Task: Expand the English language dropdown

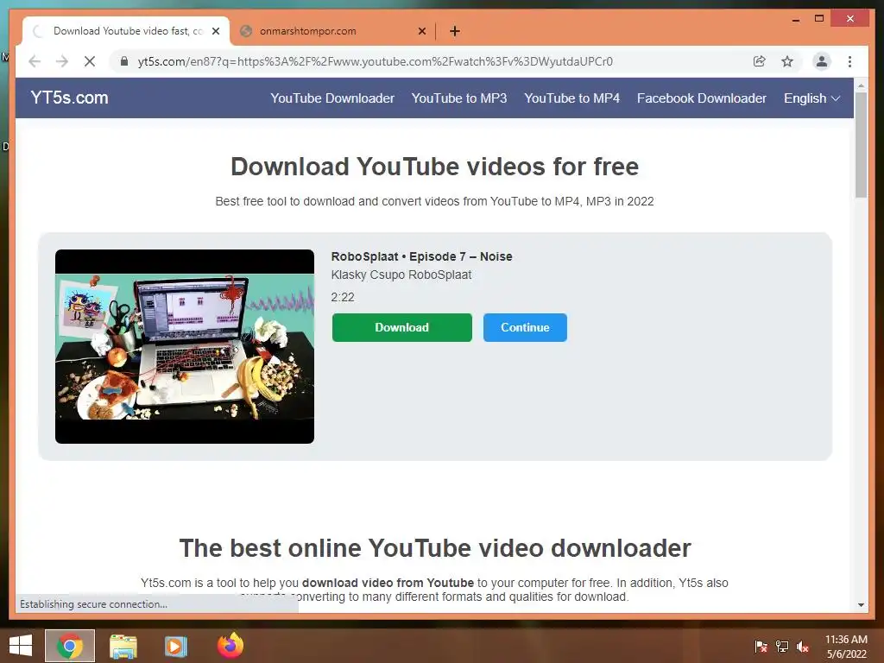Action: coord(811,98)
